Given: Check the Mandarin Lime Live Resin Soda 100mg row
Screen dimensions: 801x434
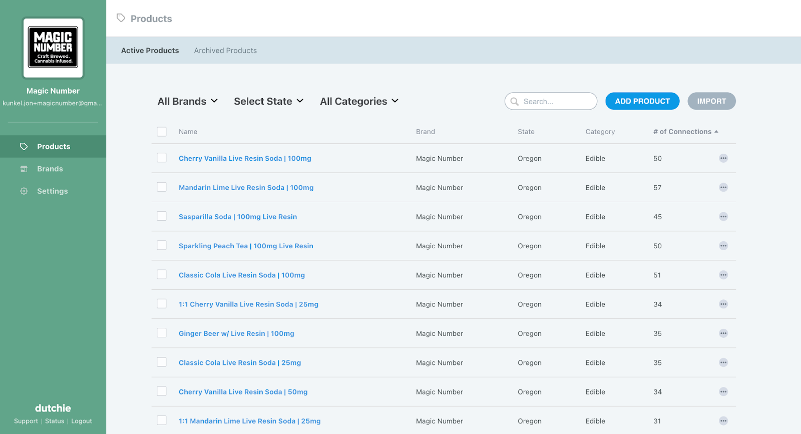Looking at the screenshot, I should (x=162, y=187).
